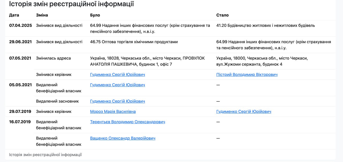
Task: Click the Видалений засновник cell
Action: click(58, 101)
